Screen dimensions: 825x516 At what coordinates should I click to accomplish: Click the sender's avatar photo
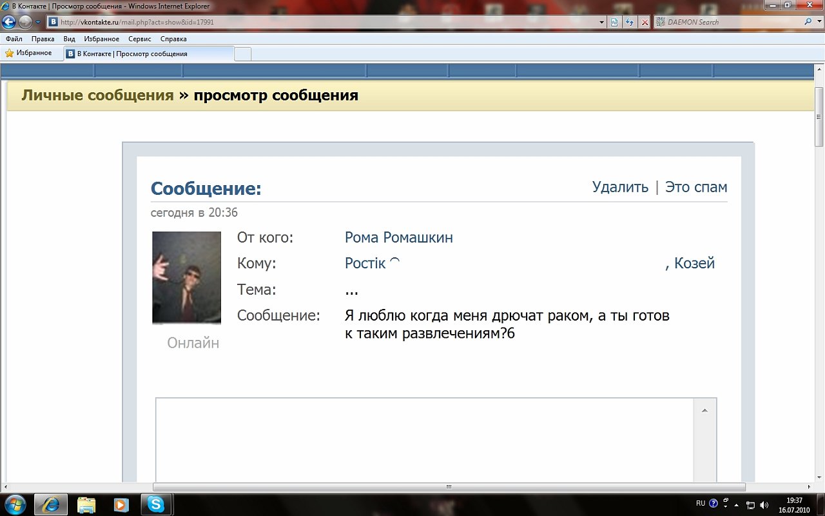pos(186,277)
